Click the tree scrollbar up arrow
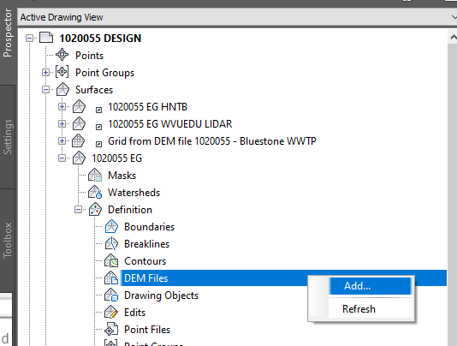The height and width of the screenshot is (346, 457). (453, 37)
